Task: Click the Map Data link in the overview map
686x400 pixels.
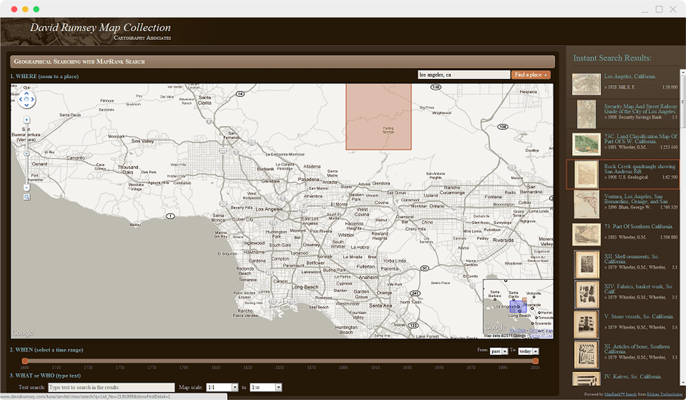Action: [x=517, y=330]
